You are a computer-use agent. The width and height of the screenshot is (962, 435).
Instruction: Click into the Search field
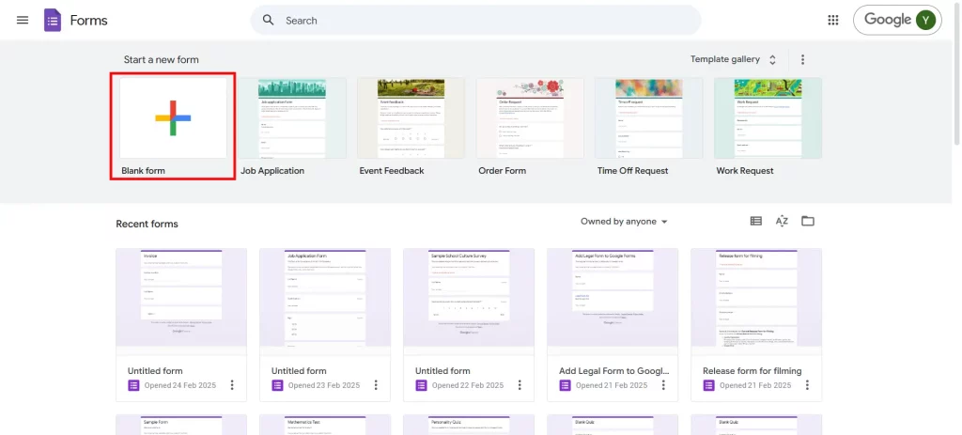[475, 21]
